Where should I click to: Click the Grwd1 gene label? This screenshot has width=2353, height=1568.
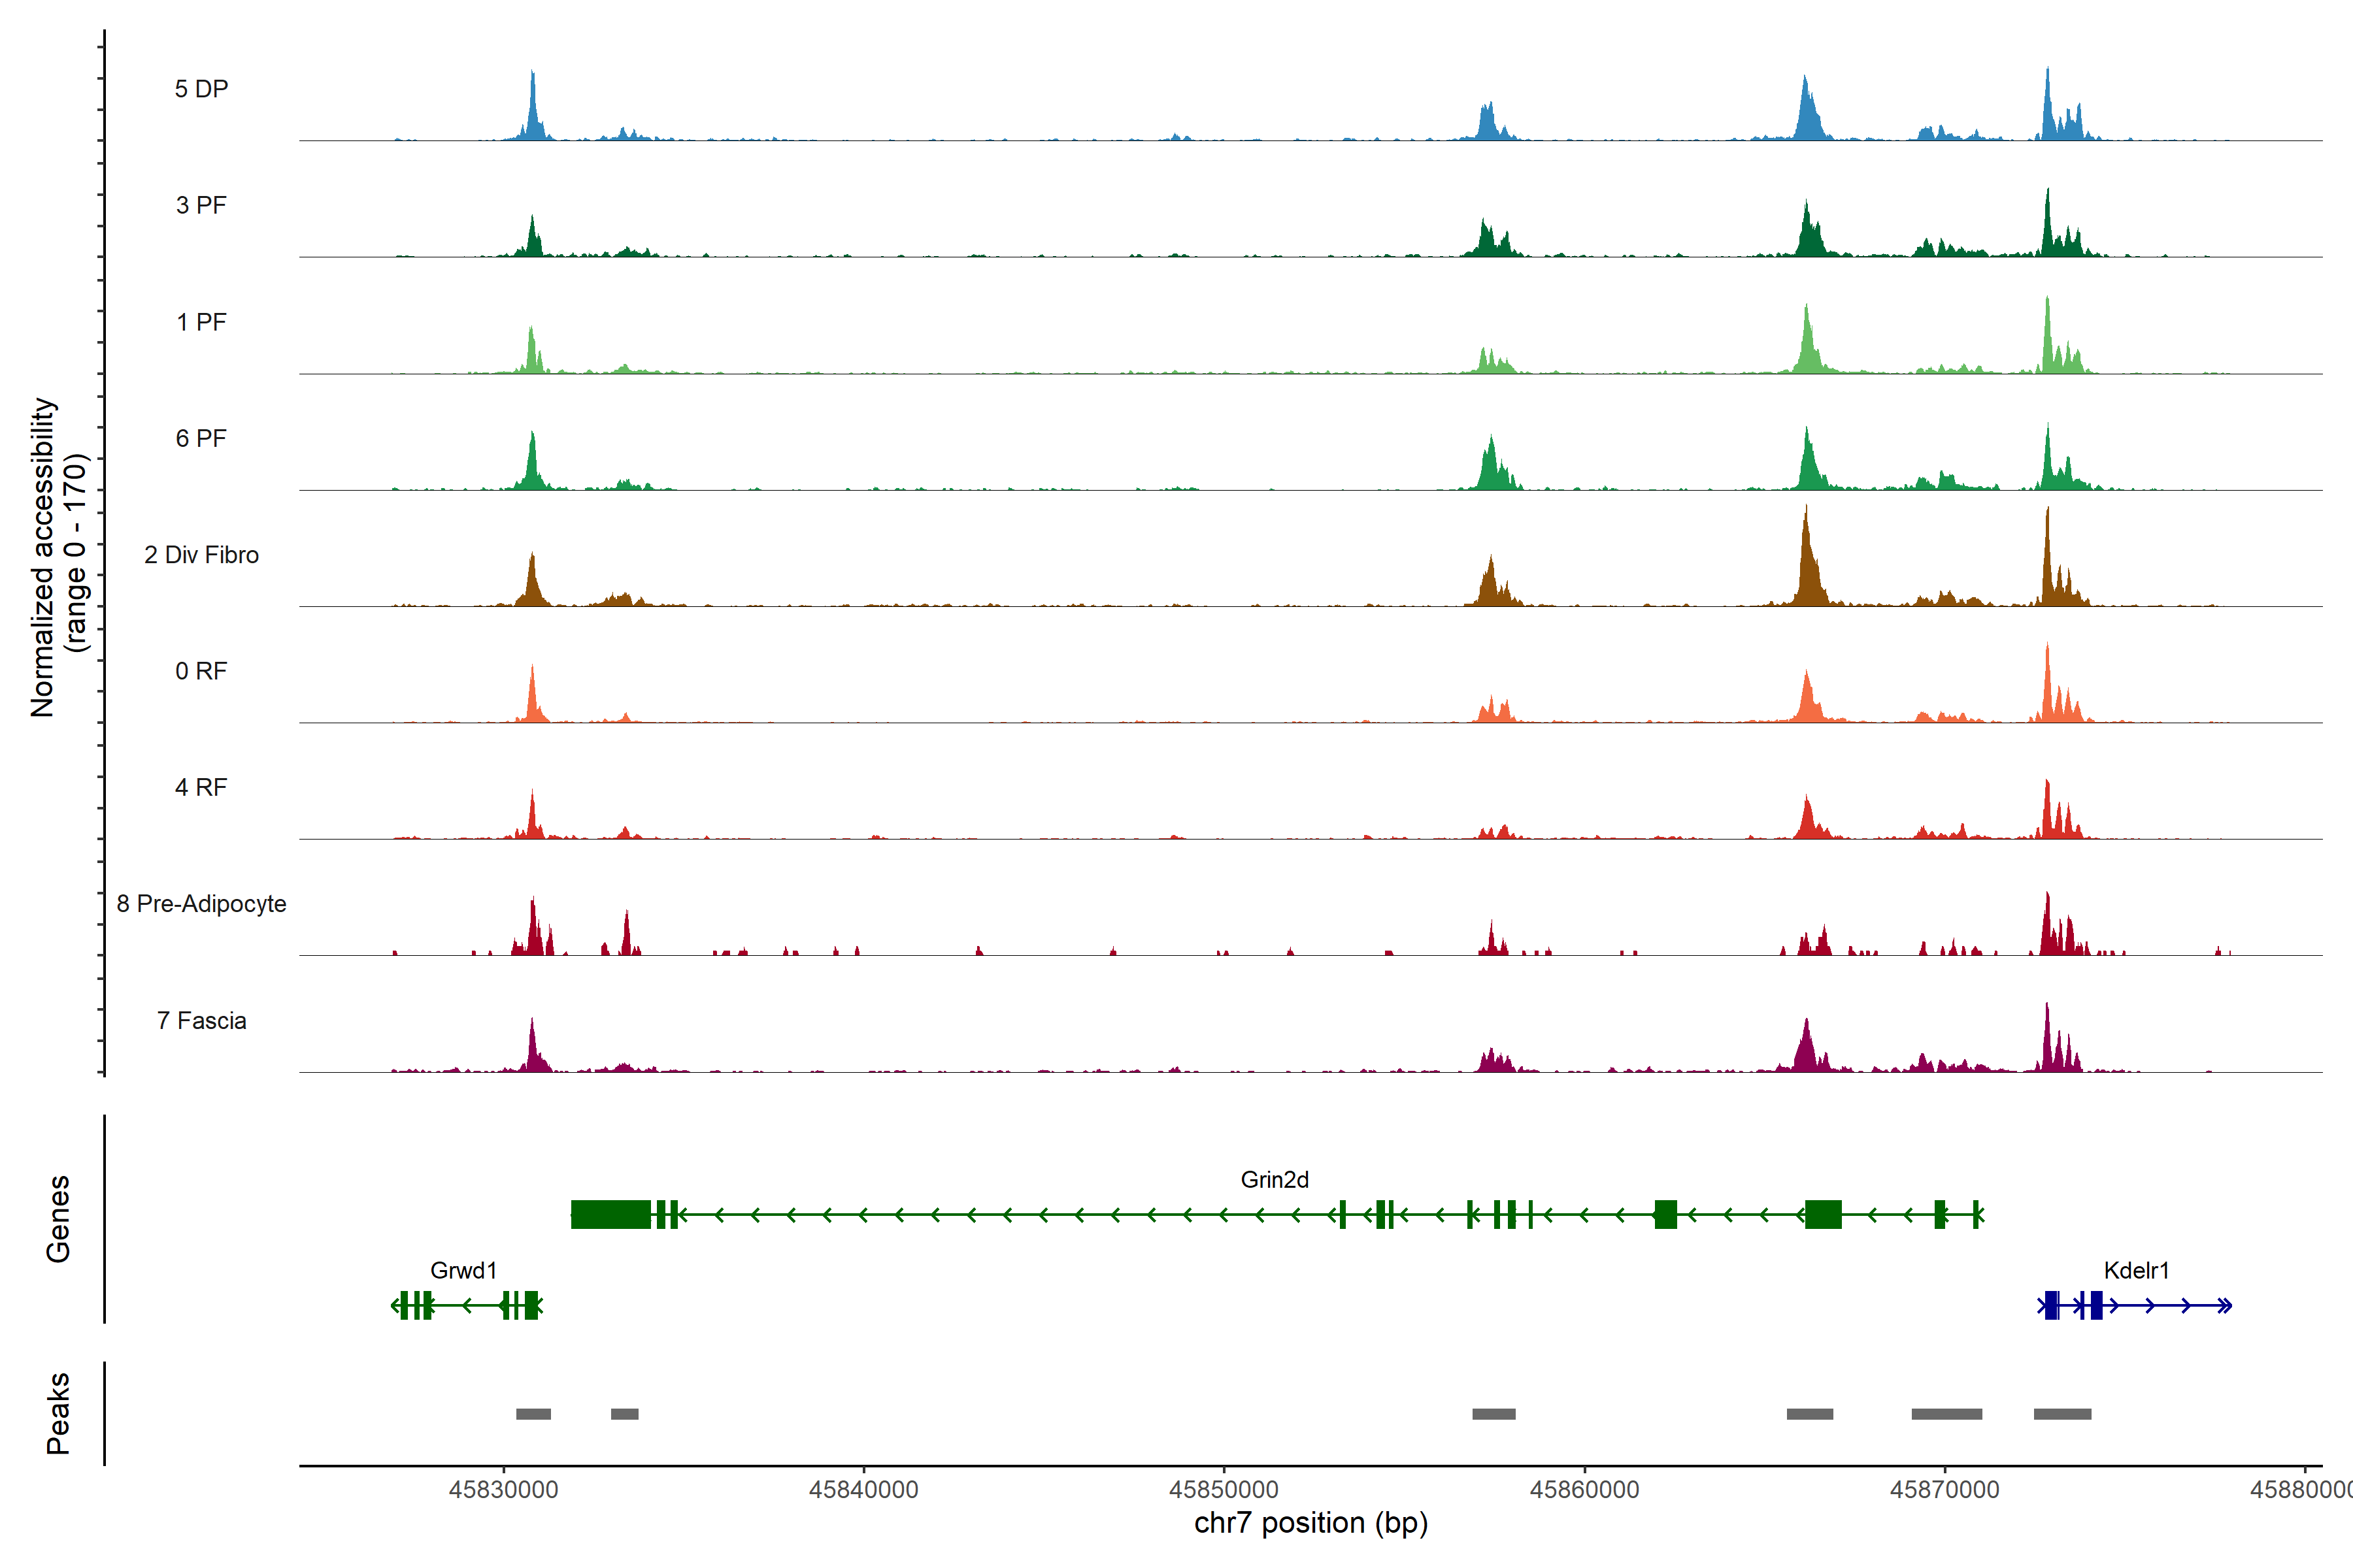click(x=463, y=1271)
